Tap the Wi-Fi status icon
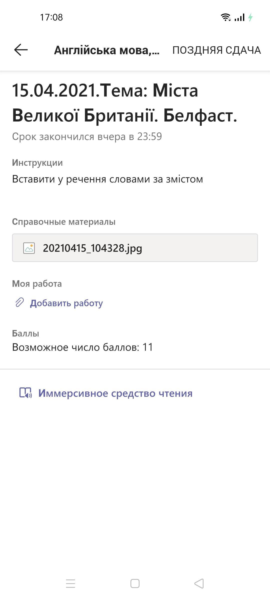The height and width of the screenshot is (600, 270). pos(226,17)
